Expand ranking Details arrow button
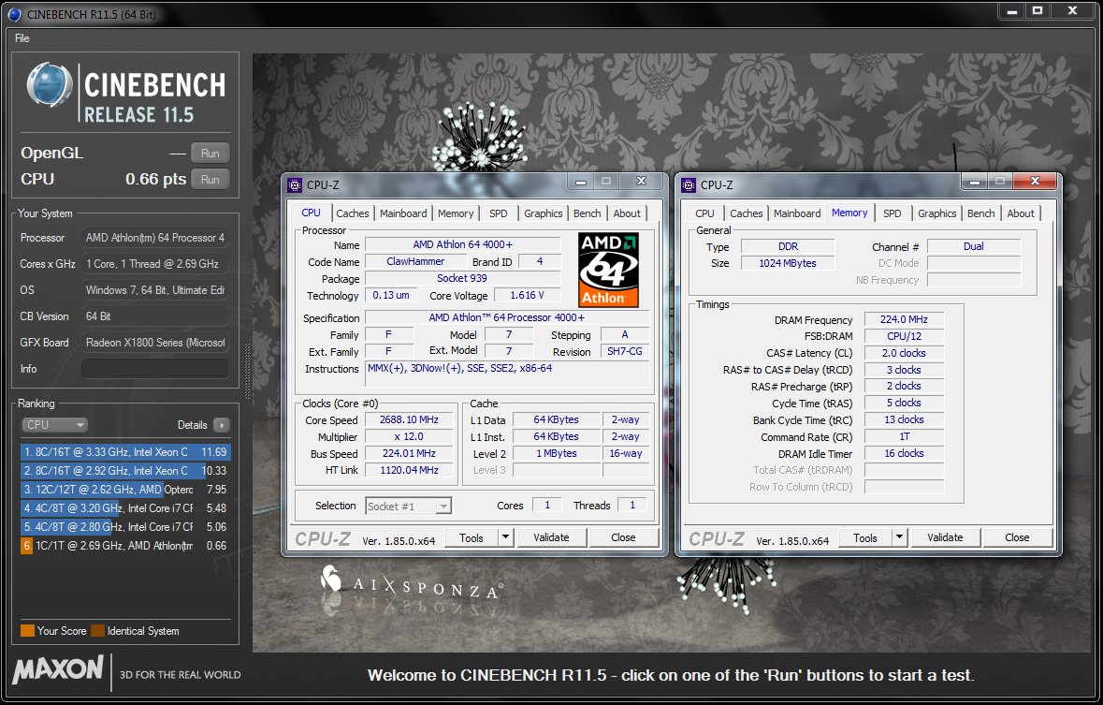The width and height of the screenshot is (1103, 705). click(222, 425)
